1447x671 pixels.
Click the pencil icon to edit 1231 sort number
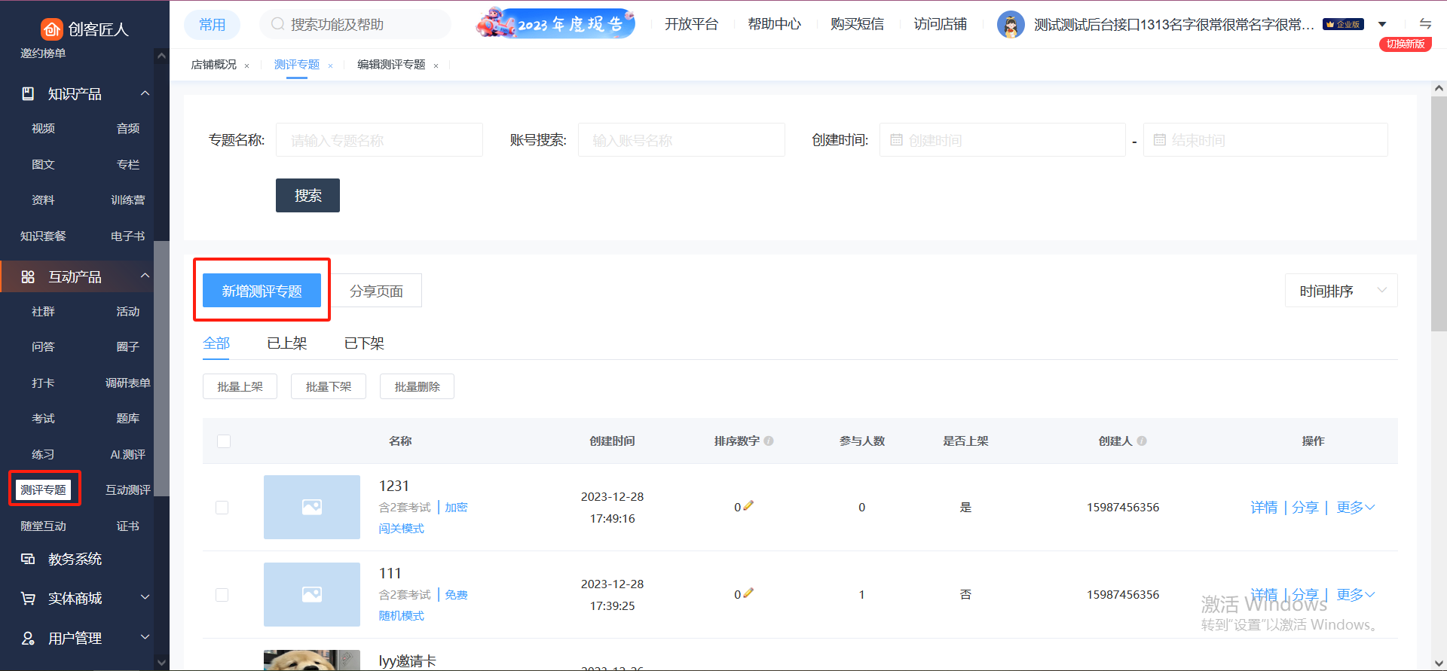coord(748,506)
